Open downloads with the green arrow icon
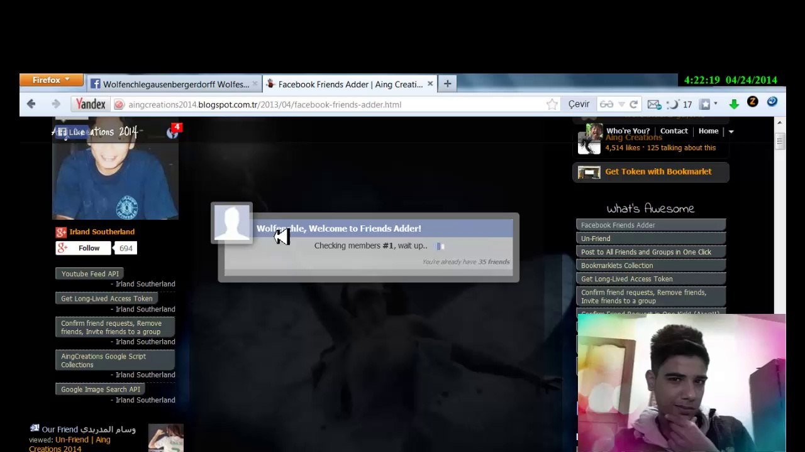Screen dimensions: 805x452 coord(734,104)
